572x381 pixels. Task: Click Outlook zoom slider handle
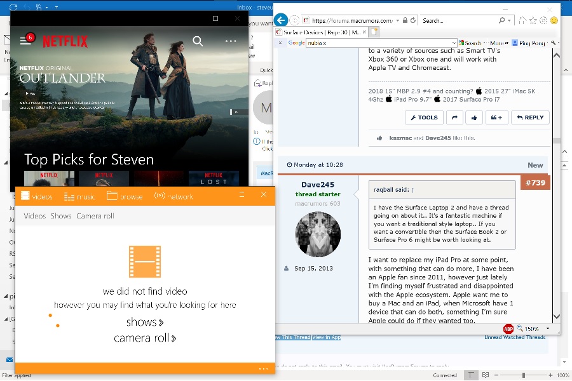(524, 375)
